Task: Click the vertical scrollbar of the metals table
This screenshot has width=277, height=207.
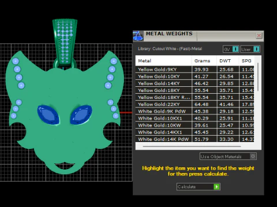Action: click(258, 76)
